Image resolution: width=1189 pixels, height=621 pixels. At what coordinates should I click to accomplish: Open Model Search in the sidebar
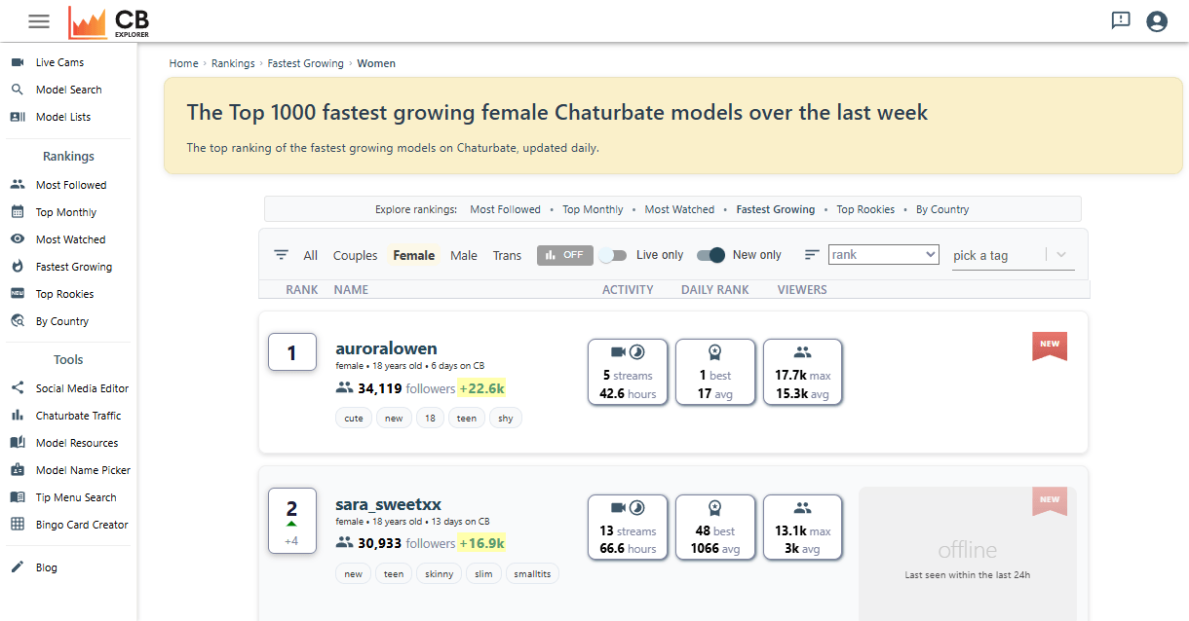68,90
